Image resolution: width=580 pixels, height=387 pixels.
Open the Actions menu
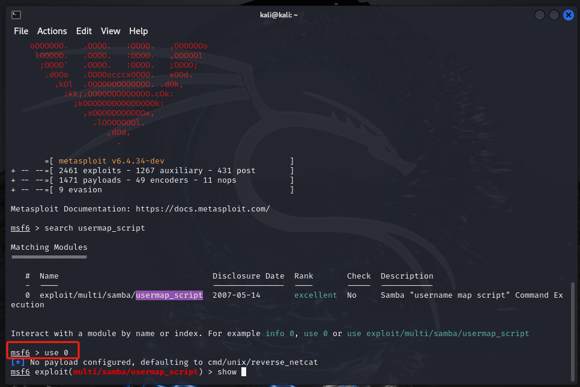tap(52, 31)
